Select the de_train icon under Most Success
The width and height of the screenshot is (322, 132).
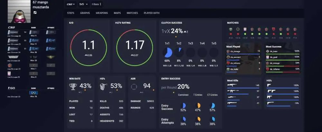[x=268, y=51]
